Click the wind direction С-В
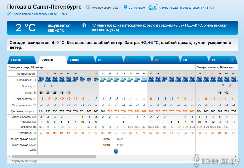The height and width of the screenshot is (168, 244). [89, 127]
